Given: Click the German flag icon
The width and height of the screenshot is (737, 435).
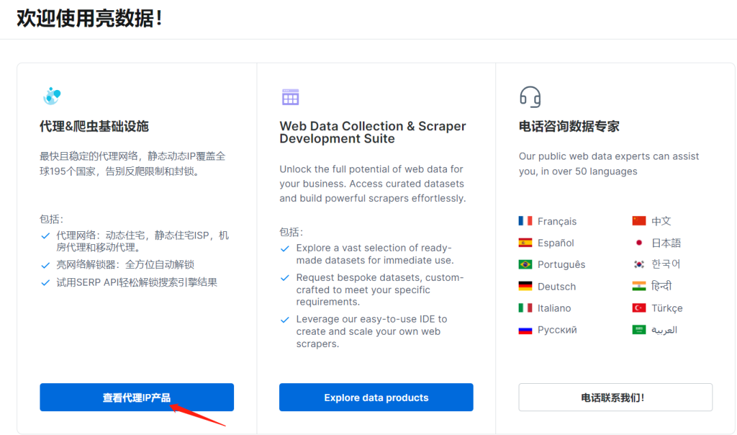Looking at the screenshot, I should [x=525, y=286].
